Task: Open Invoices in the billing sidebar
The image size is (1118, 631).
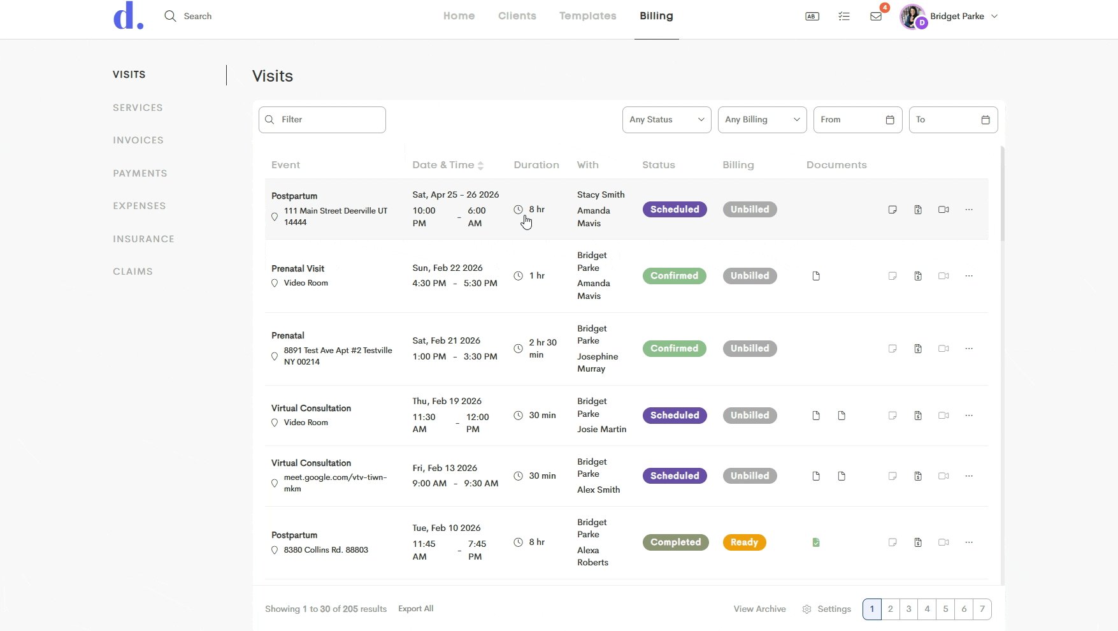Action: 138,140
